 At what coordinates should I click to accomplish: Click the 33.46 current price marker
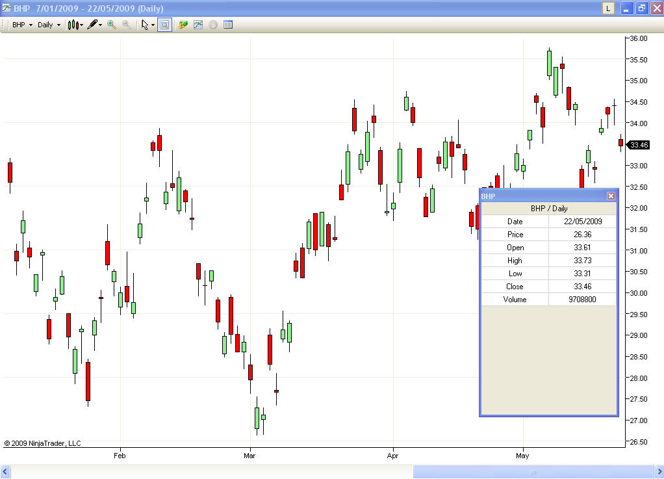(x=638, y=146)
